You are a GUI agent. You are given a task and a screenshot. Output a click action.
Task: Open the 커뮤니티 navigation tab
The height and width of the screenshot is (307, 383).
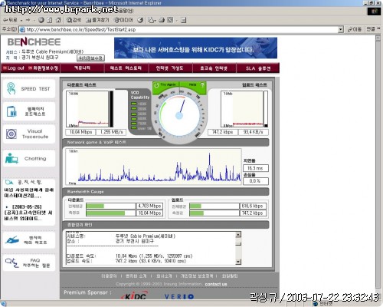pyautogui.click(x=82, y=68)
